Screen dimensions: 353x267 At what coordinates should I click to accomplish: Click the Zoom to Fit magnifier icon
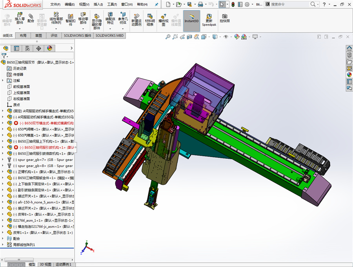click(168, 37)
